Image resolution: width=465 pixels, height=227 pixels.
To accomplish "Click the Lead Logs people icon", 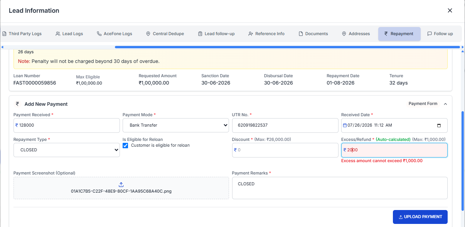I will coord(58,34).
